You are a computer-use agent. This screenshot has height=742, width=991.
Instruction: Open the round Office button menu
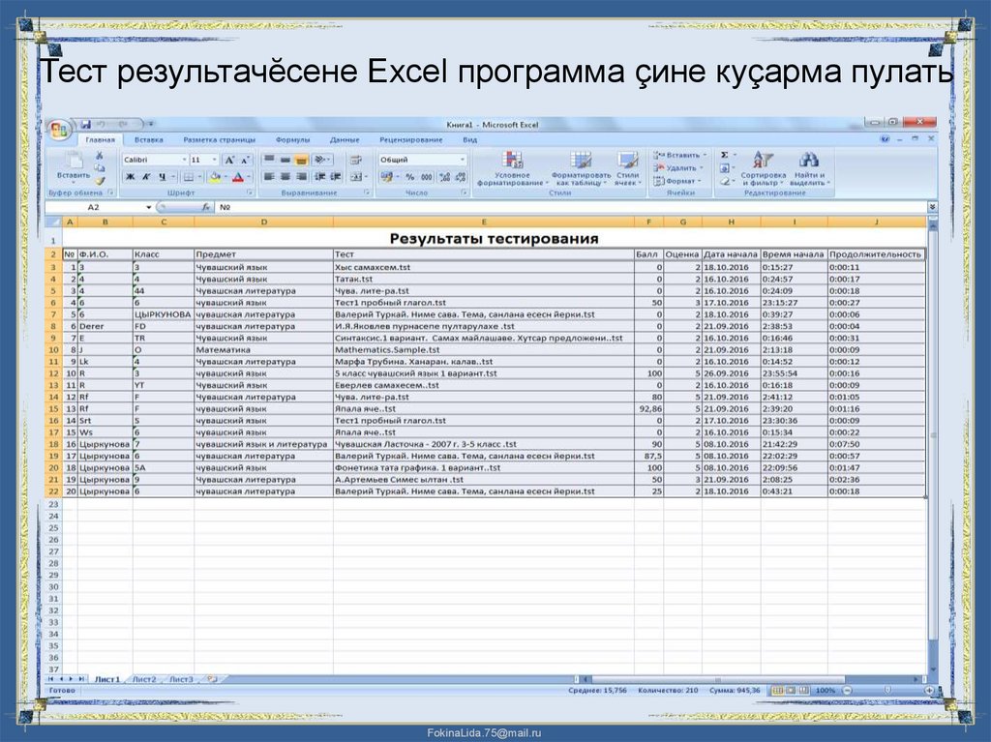click(59, 130)
